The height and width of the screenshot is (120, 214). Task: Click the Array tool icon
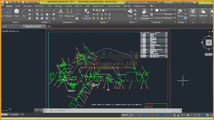(47, 18)
